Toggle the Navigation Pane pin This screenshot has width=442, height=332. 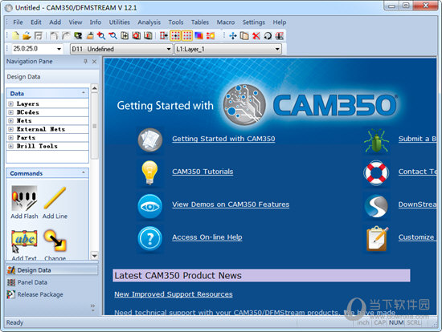point(85,61)
